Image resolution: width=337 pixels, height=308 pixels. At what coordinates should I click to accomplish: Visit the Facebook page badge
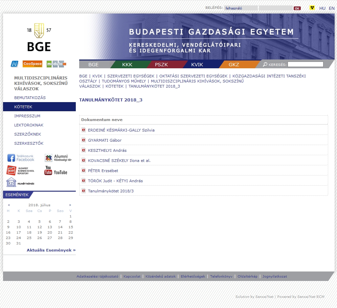pos(21,158)
